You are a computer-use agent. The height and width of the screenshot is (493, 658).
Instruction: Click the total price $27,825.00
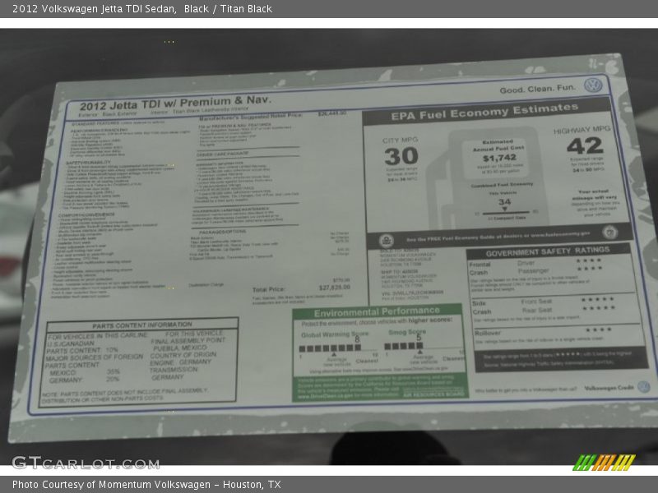[x=334, y=288]
